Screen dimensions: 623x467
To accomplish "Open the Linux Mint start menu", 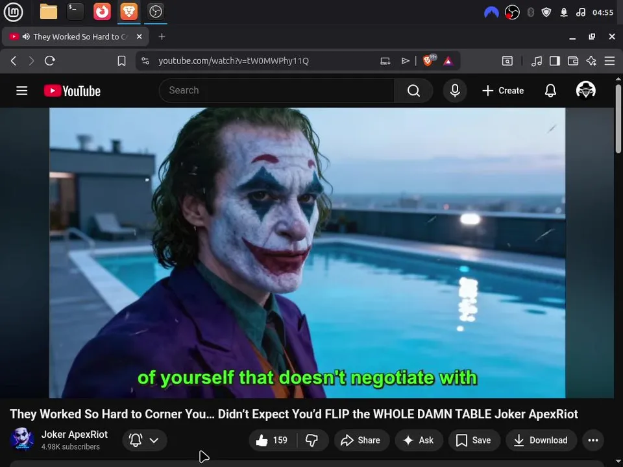I will tap(13, 12).
